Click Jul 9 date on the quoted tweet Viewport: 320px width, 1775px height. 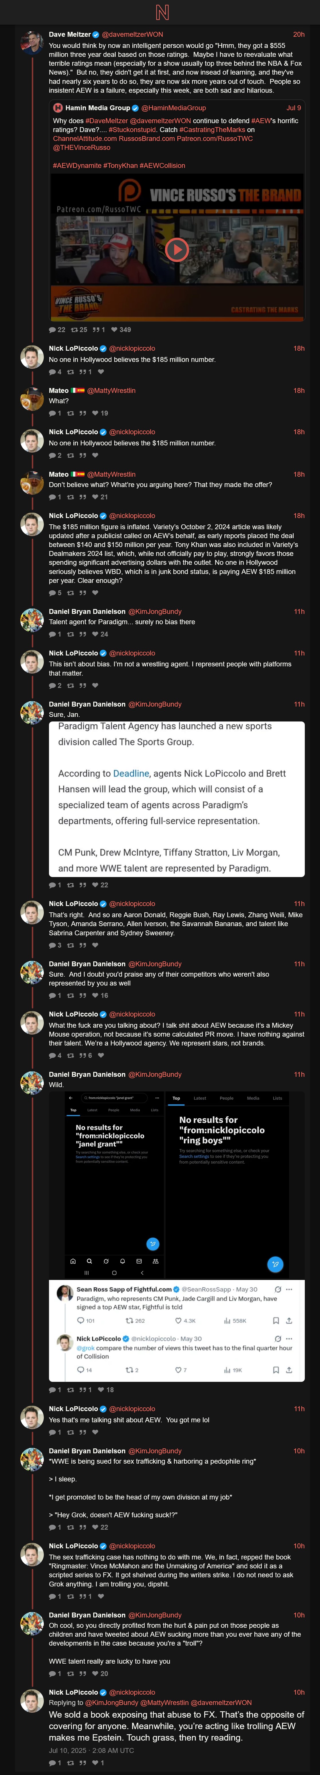pos(293,108)
